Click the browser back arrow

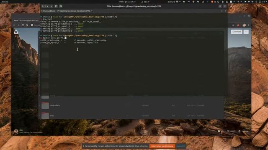pyautogui.click(x=14, y=25)
